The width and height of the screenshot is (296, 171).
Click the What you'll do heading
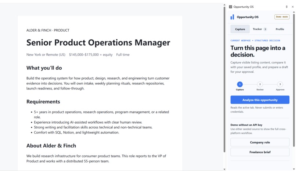point(44,68)
